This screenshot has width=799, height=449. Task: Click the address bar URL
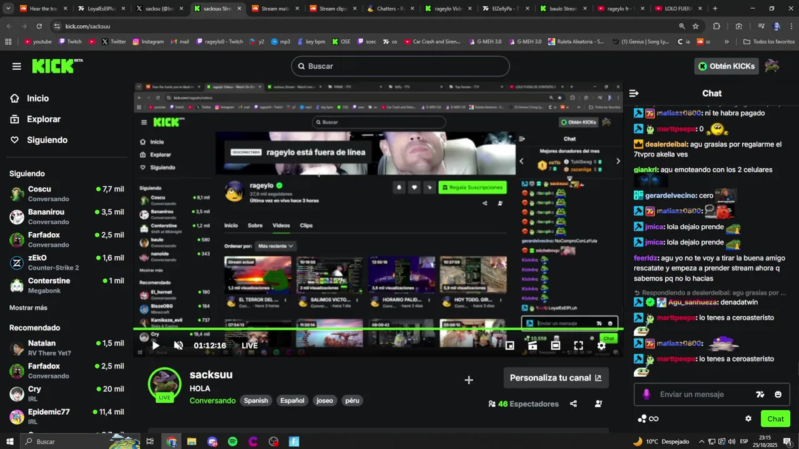click(87, 26)
